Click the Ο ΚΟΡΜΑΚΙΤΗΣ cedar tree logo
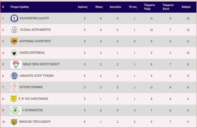The width and height of the screenshot is (197, 128). click(15, 110)
